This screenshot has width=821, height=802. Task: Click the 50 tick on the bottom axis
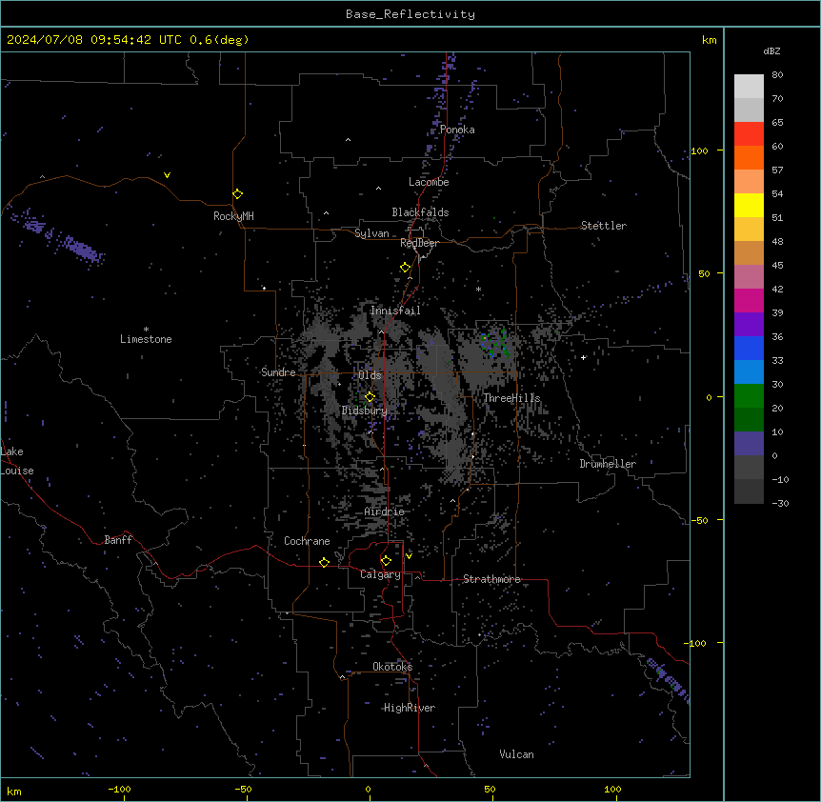click(490, 789)
